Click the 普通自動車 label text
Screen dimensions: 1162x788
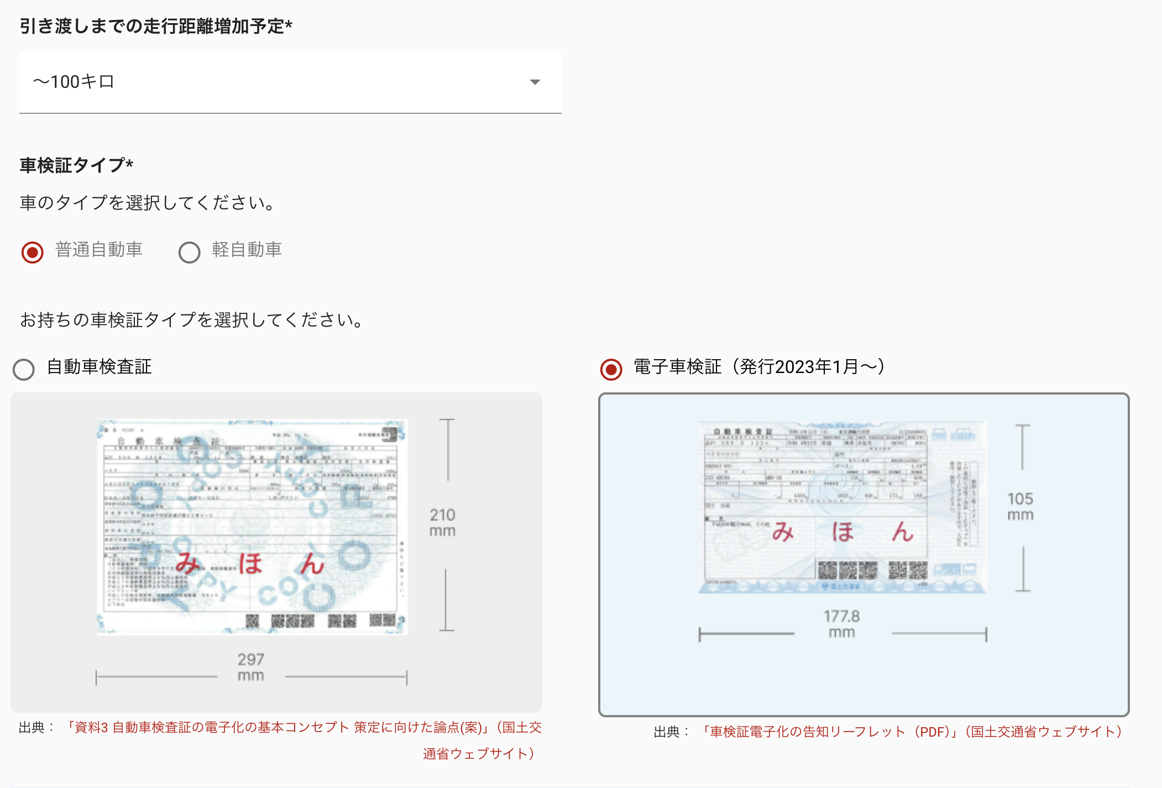click(99, 250)
